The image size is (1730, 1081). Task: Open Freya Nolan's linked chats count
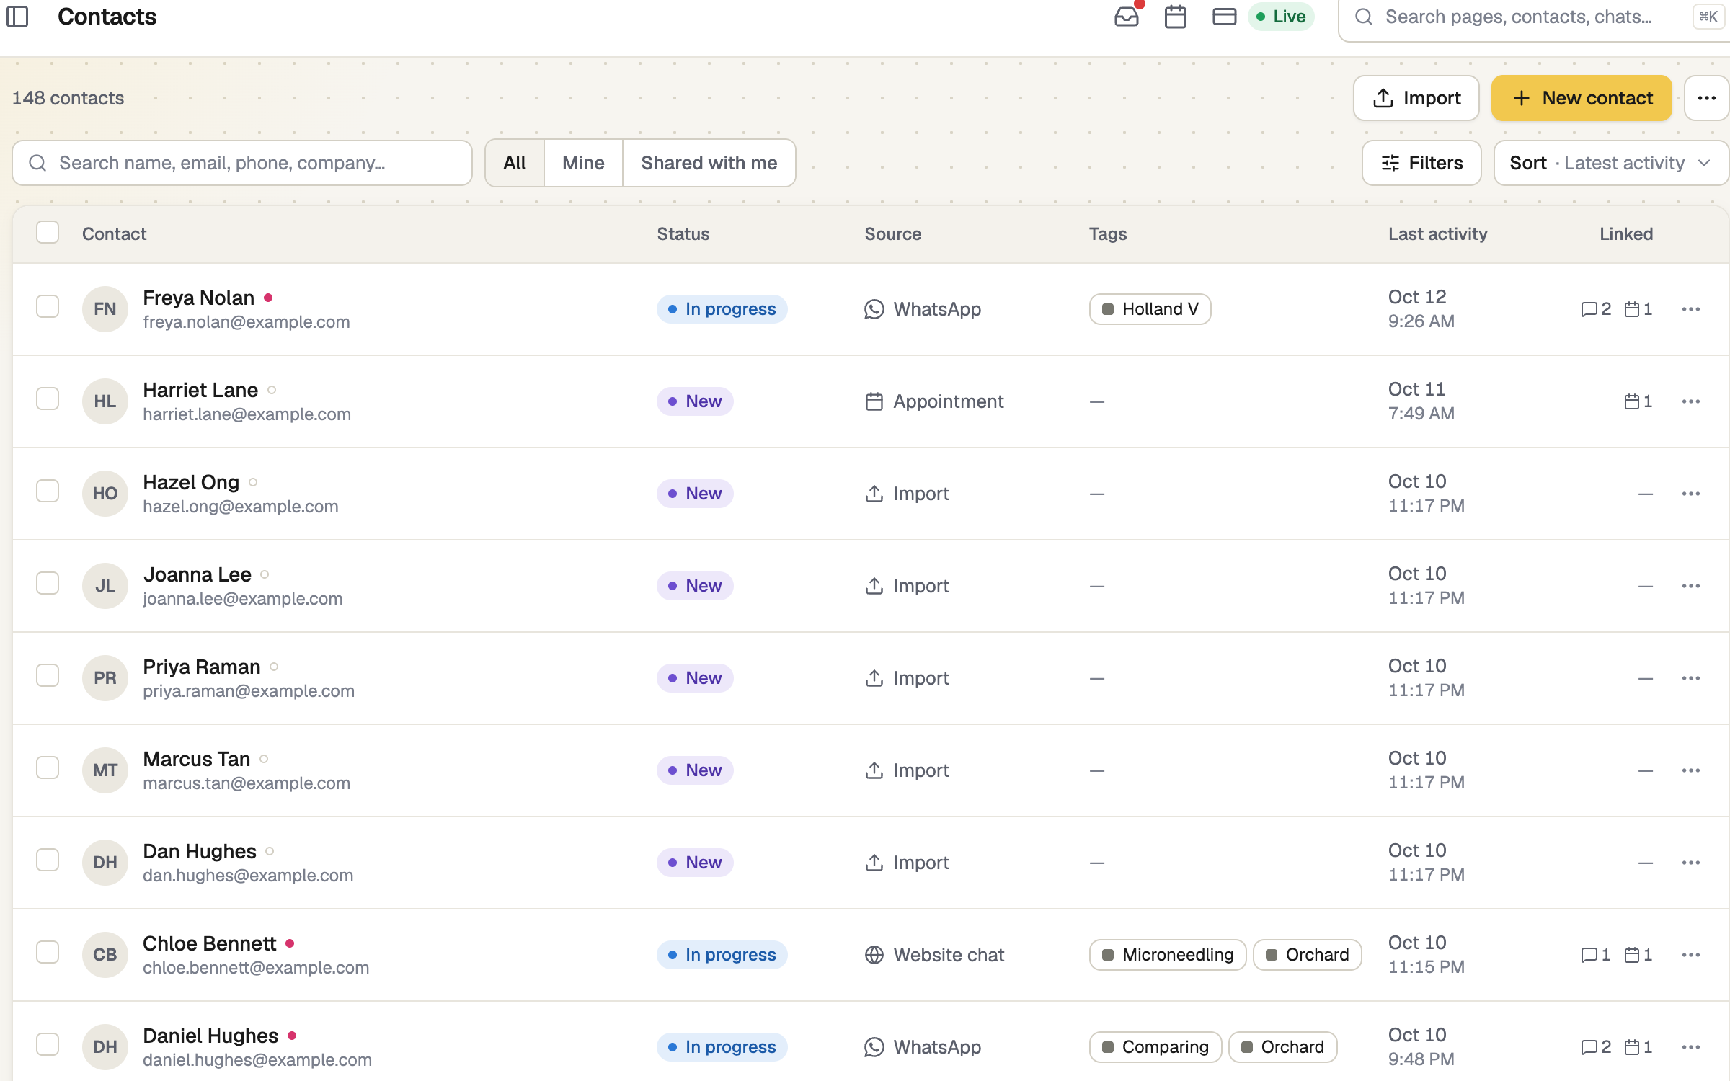(1595, 309)
